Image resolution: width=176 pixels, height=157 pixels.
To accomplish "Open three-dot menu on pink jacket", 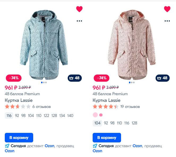I will [x=167, y=21].
